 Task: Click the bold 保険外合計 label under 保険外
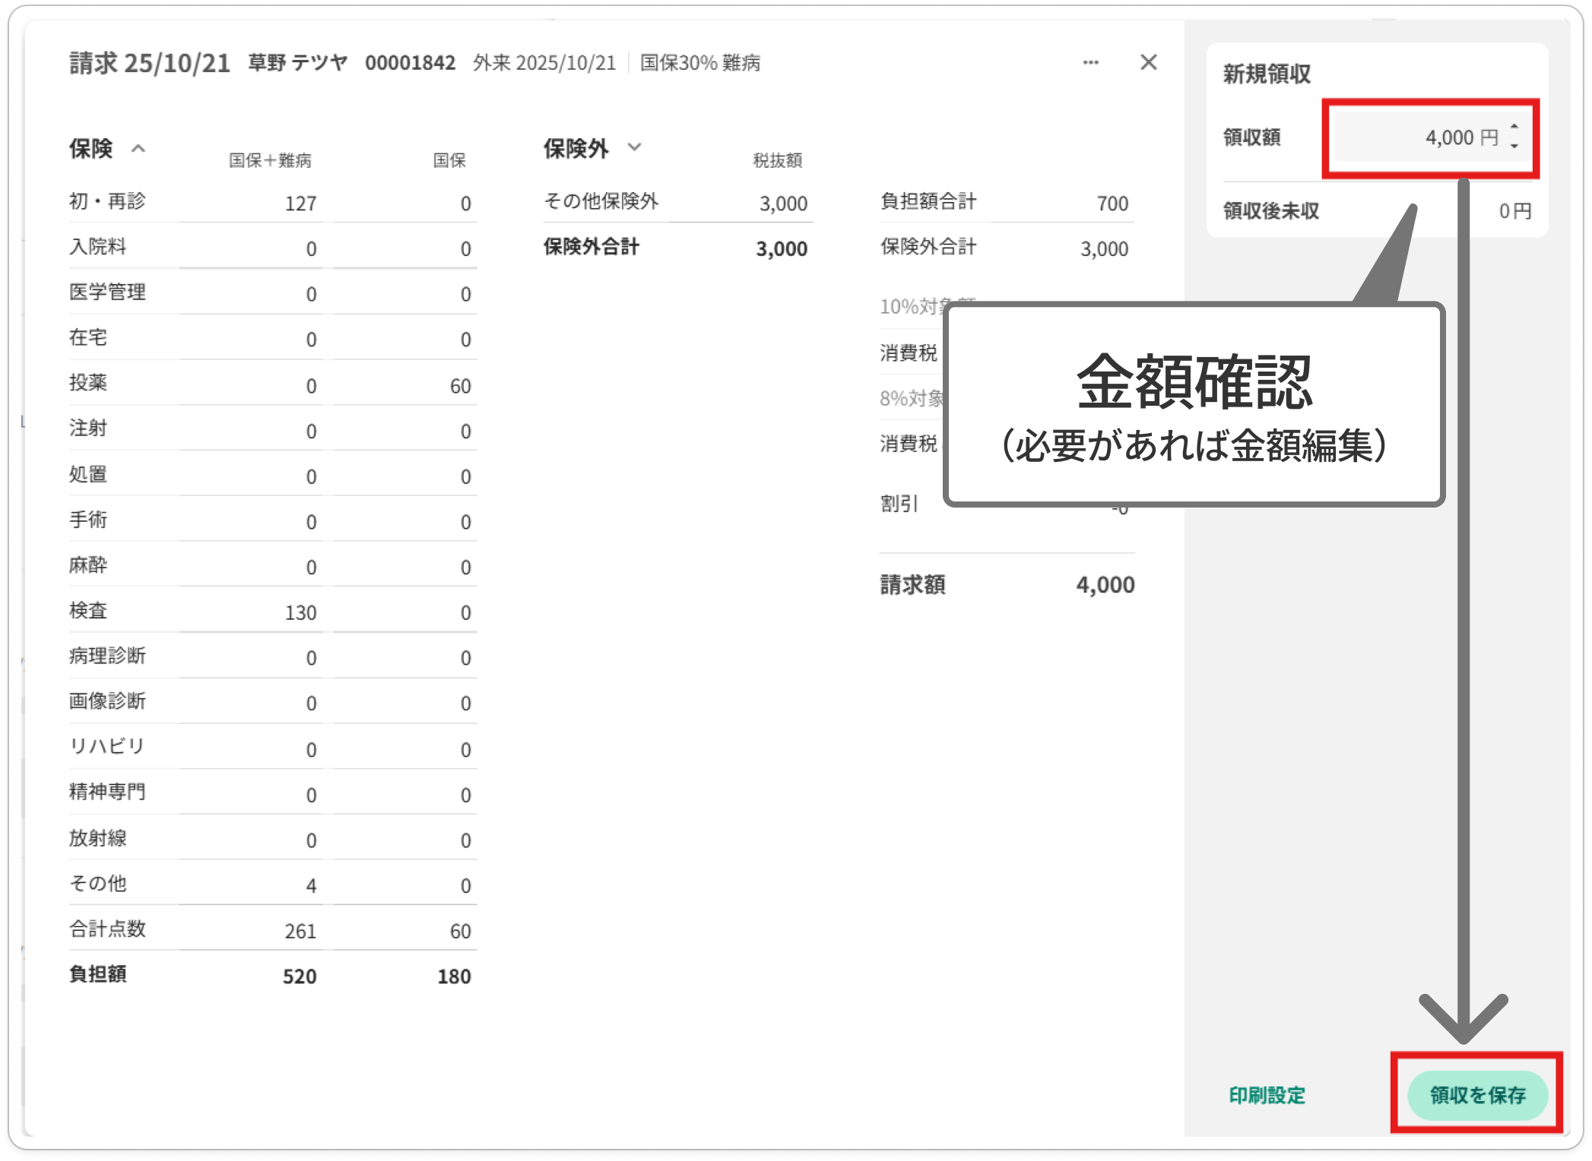(x=591, y=246)
